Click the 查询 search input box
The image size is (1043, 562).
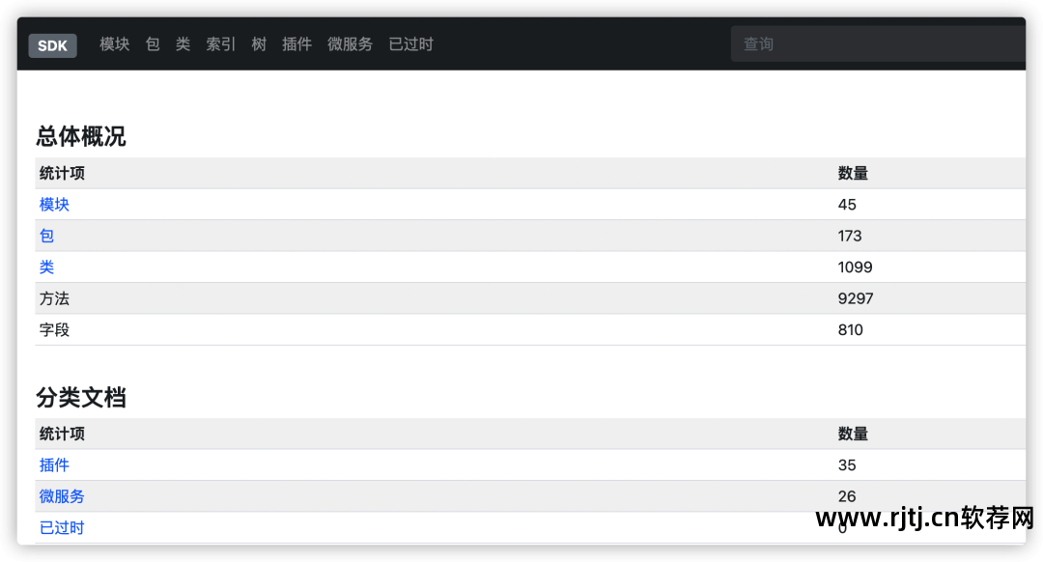pos(877,42)
